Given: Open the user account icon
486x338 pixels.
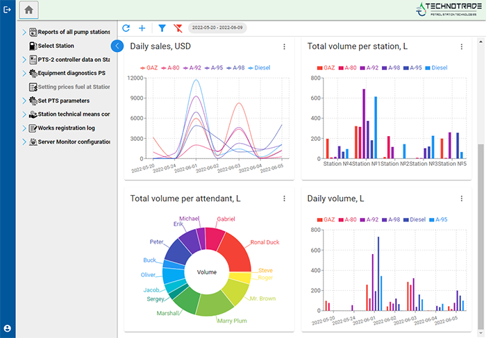Looking at the screenshot, I should (8, 328).
